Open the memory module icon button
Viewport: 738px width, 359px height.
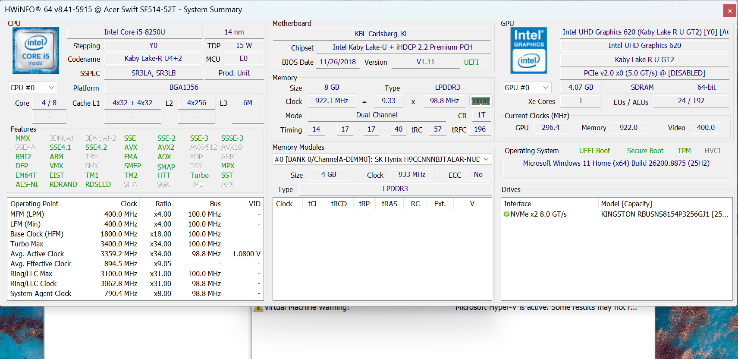pyautogui.click(x=480, y=101)
